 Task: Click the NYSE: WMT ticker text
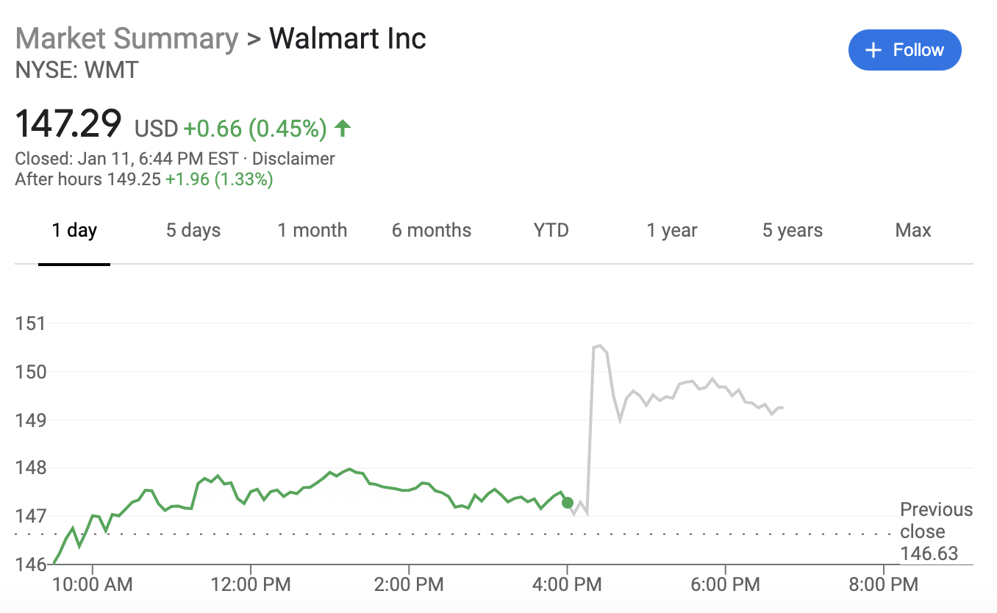(76, 70)
